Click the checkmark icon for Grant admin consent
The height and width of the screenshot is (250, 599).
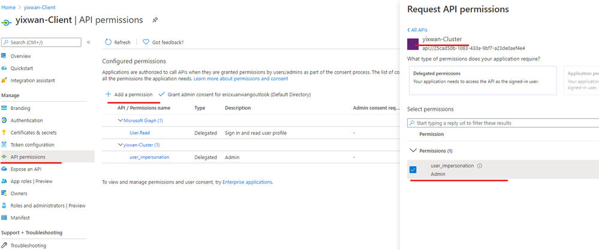(x=161, y=94)
